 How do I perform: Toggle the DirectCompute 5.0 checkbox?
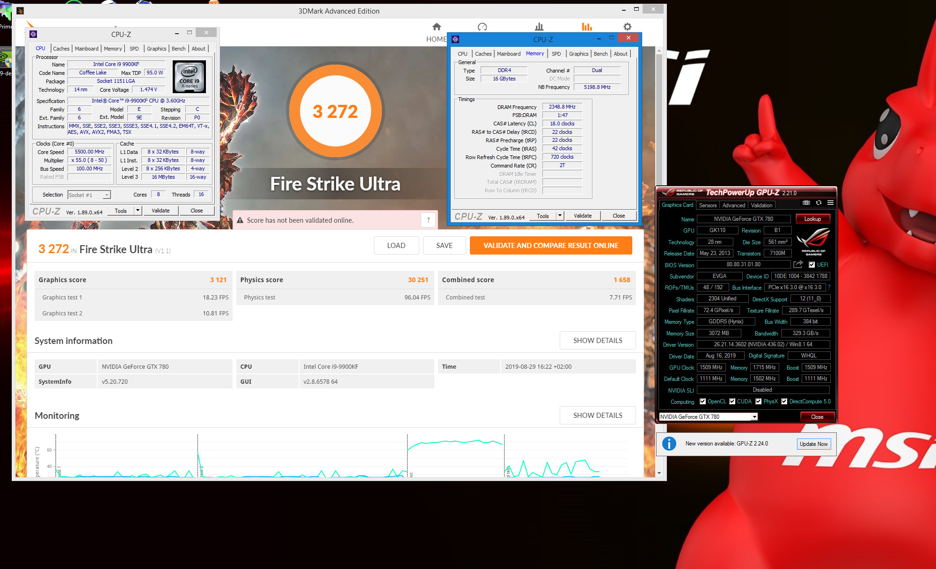[784, 401]
